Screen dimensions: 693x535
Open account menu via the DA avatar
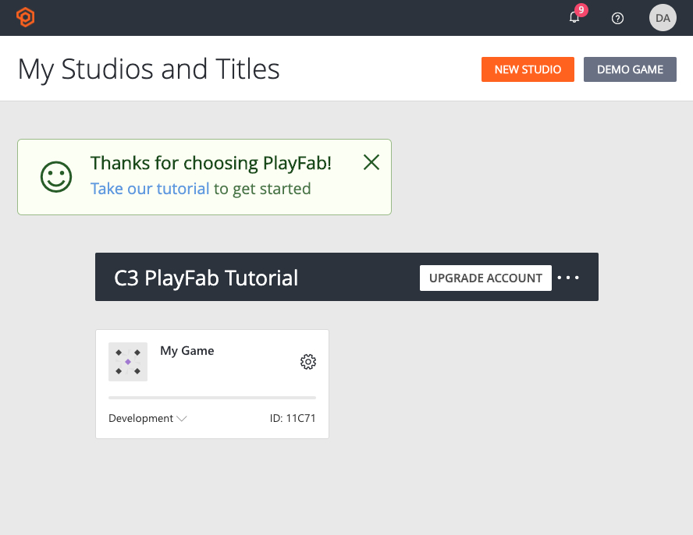coord(662,17)
